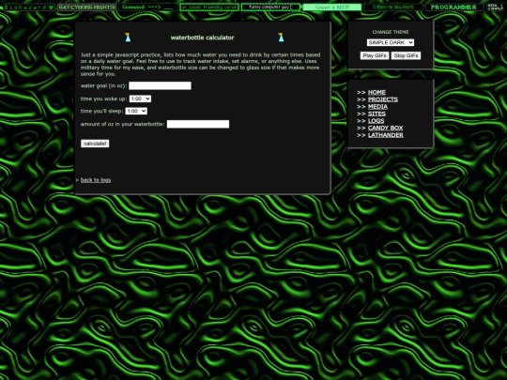This screenshot has width=507, height=380.
Task: Go to HOME in the navigation
Action: (x=376, y=92)
